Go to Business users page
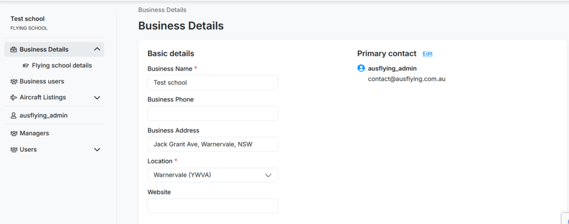This screenshot has width=569, height=224. [x=42, y=82]
